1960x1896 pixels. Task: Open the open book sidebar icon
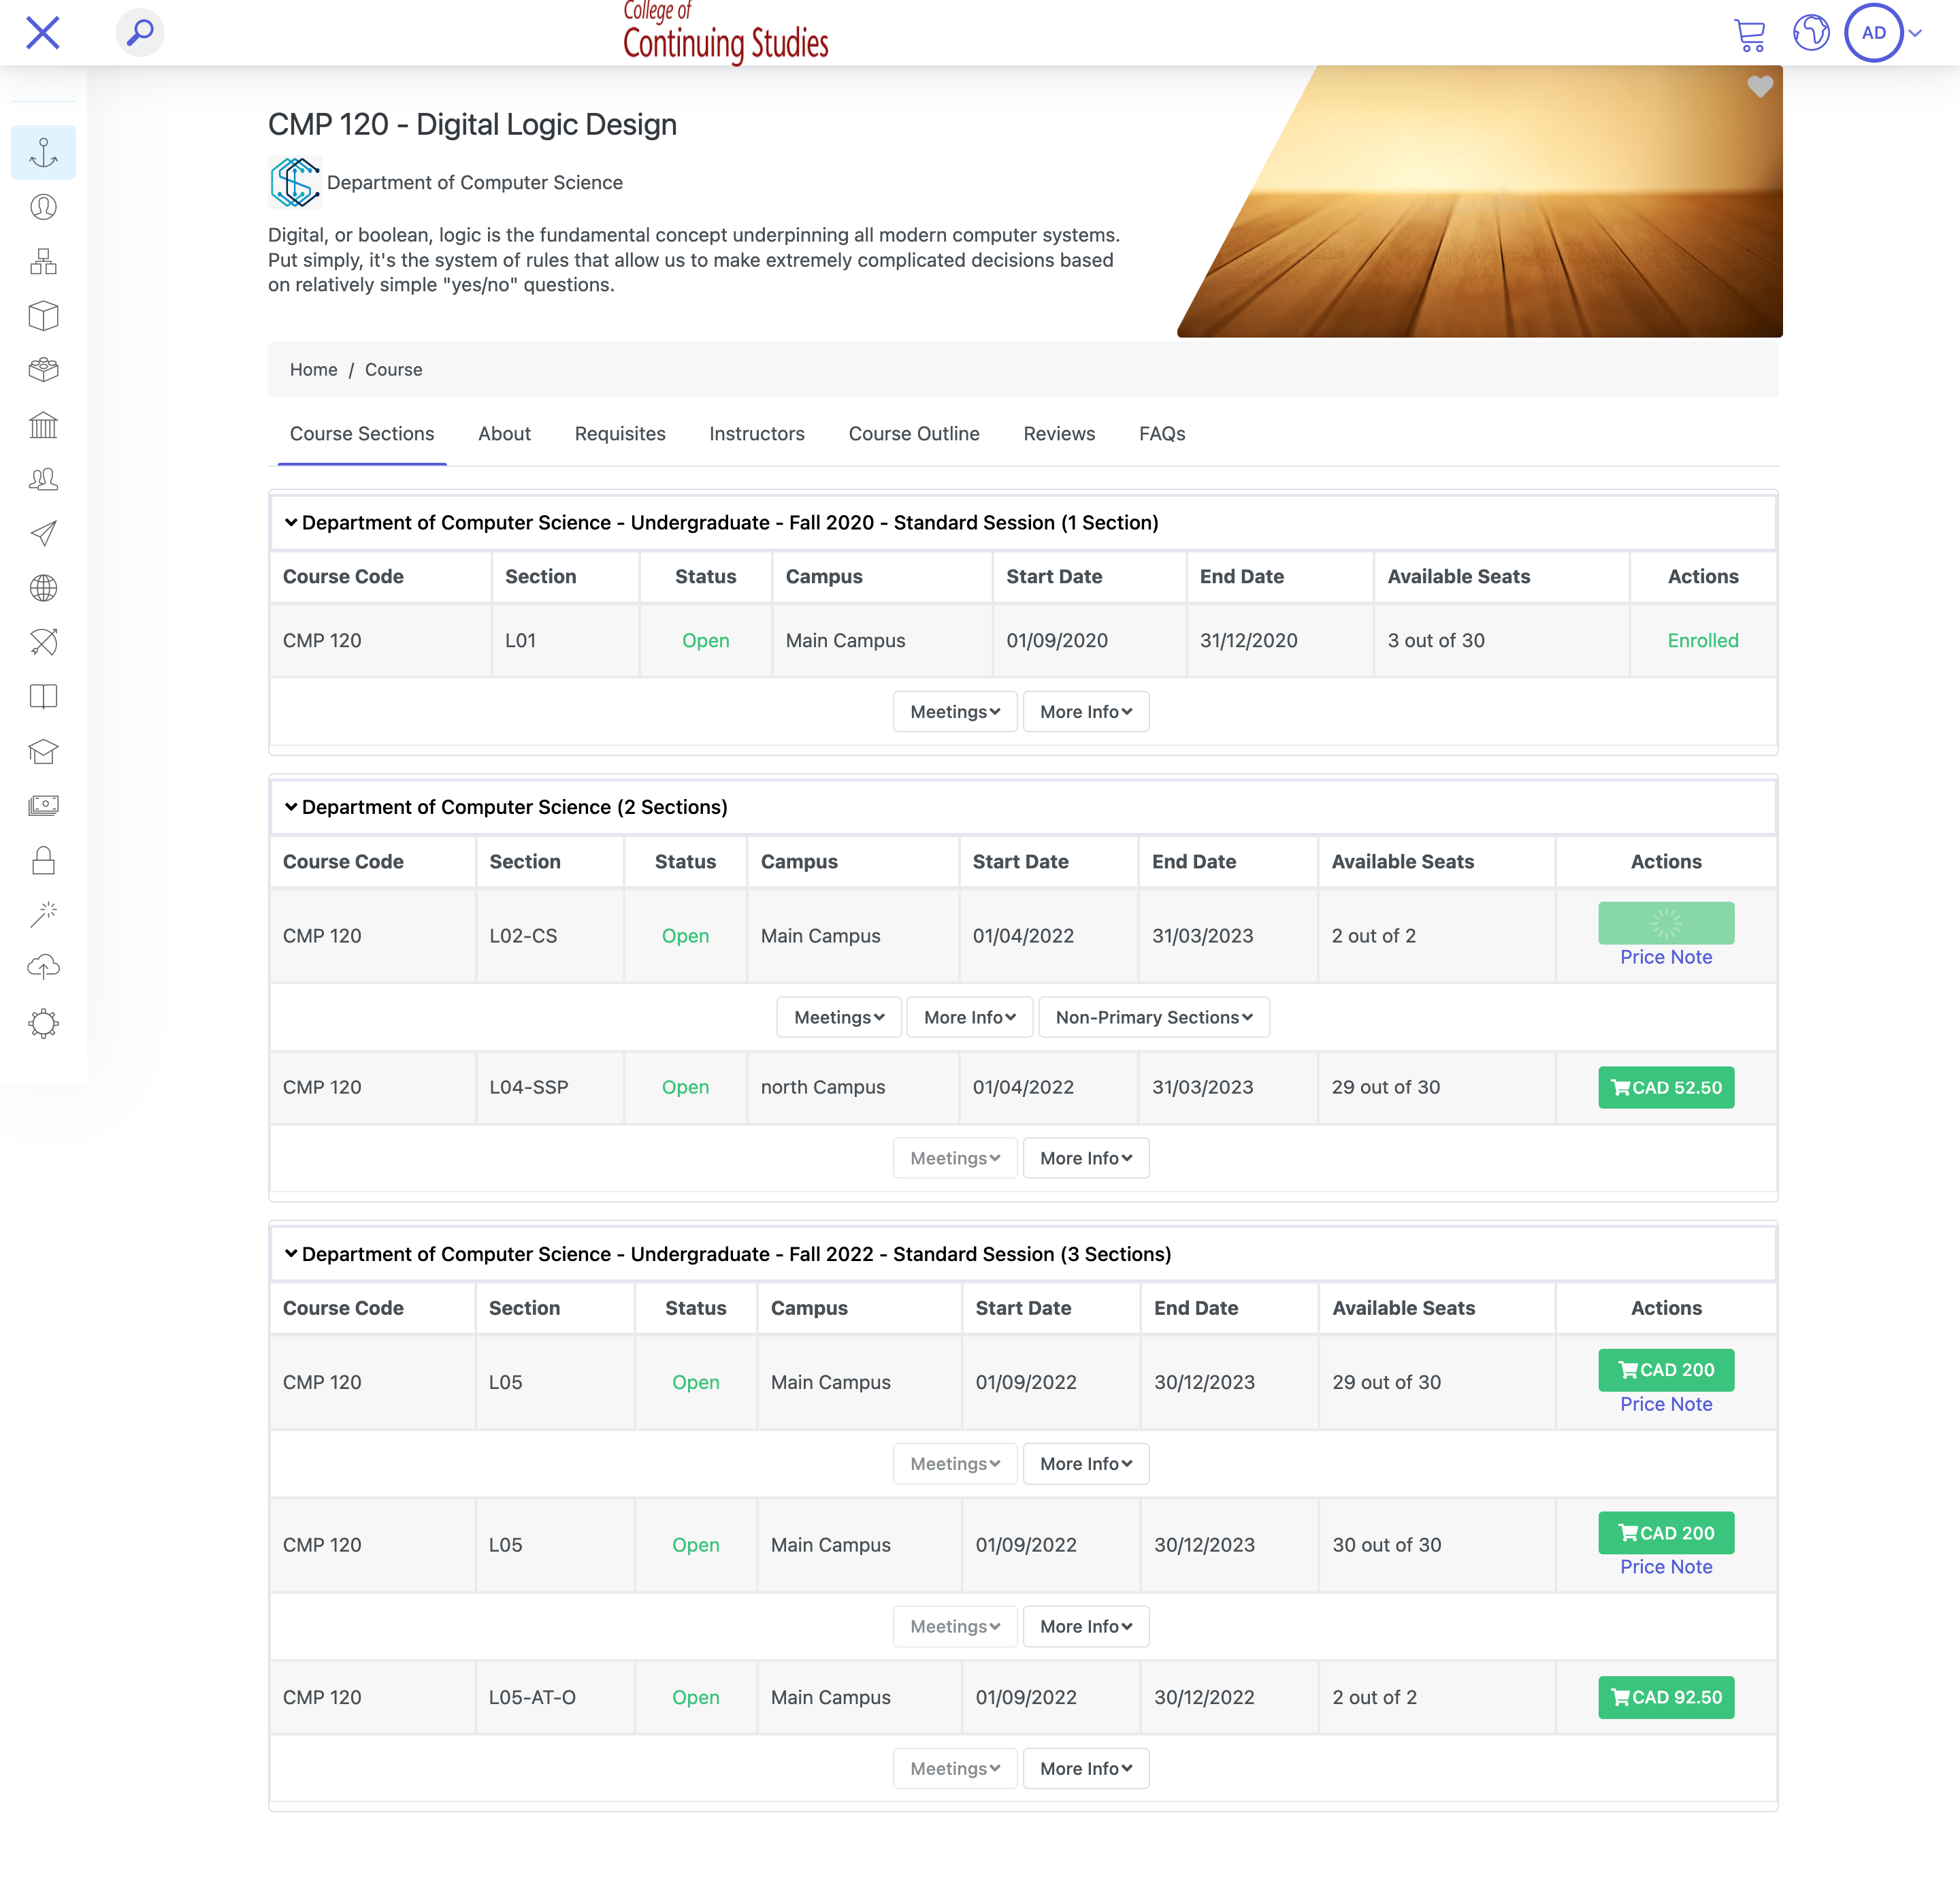(x=43, y=697)
